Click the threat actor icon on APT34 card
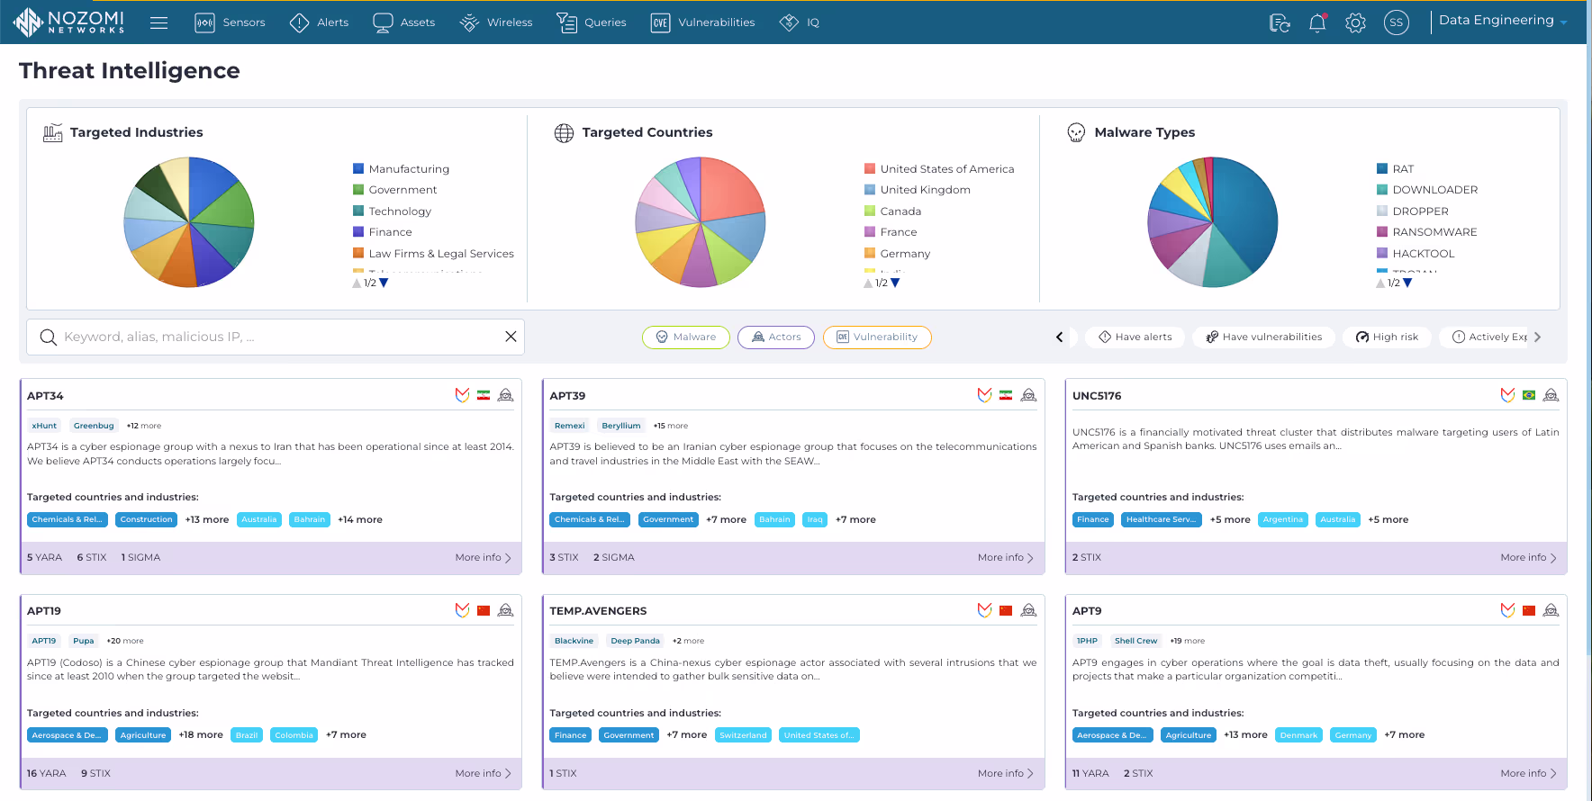Image resolution: width=1592 pixels, height=801 pixels. (x=506, y=395)
